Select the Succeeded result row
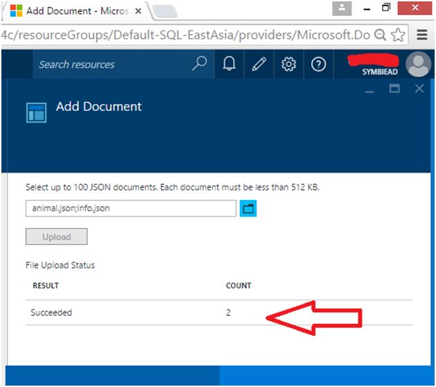Screen dimensions: 436x387 coord(219,313)
